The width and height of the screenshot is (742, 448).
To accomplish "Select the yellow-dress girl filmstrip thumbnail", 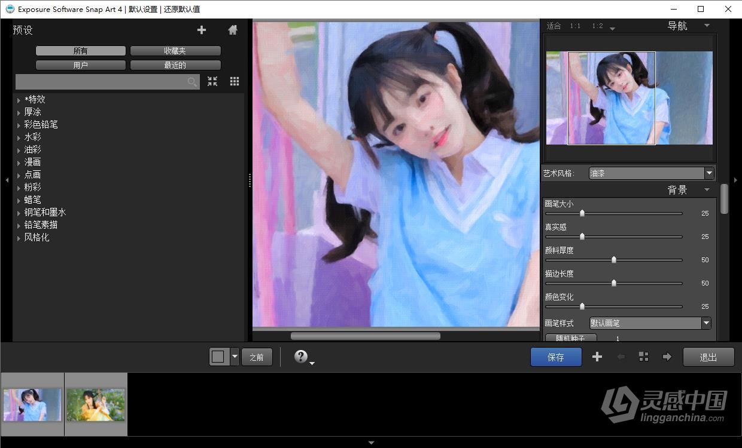I will 96,404.
